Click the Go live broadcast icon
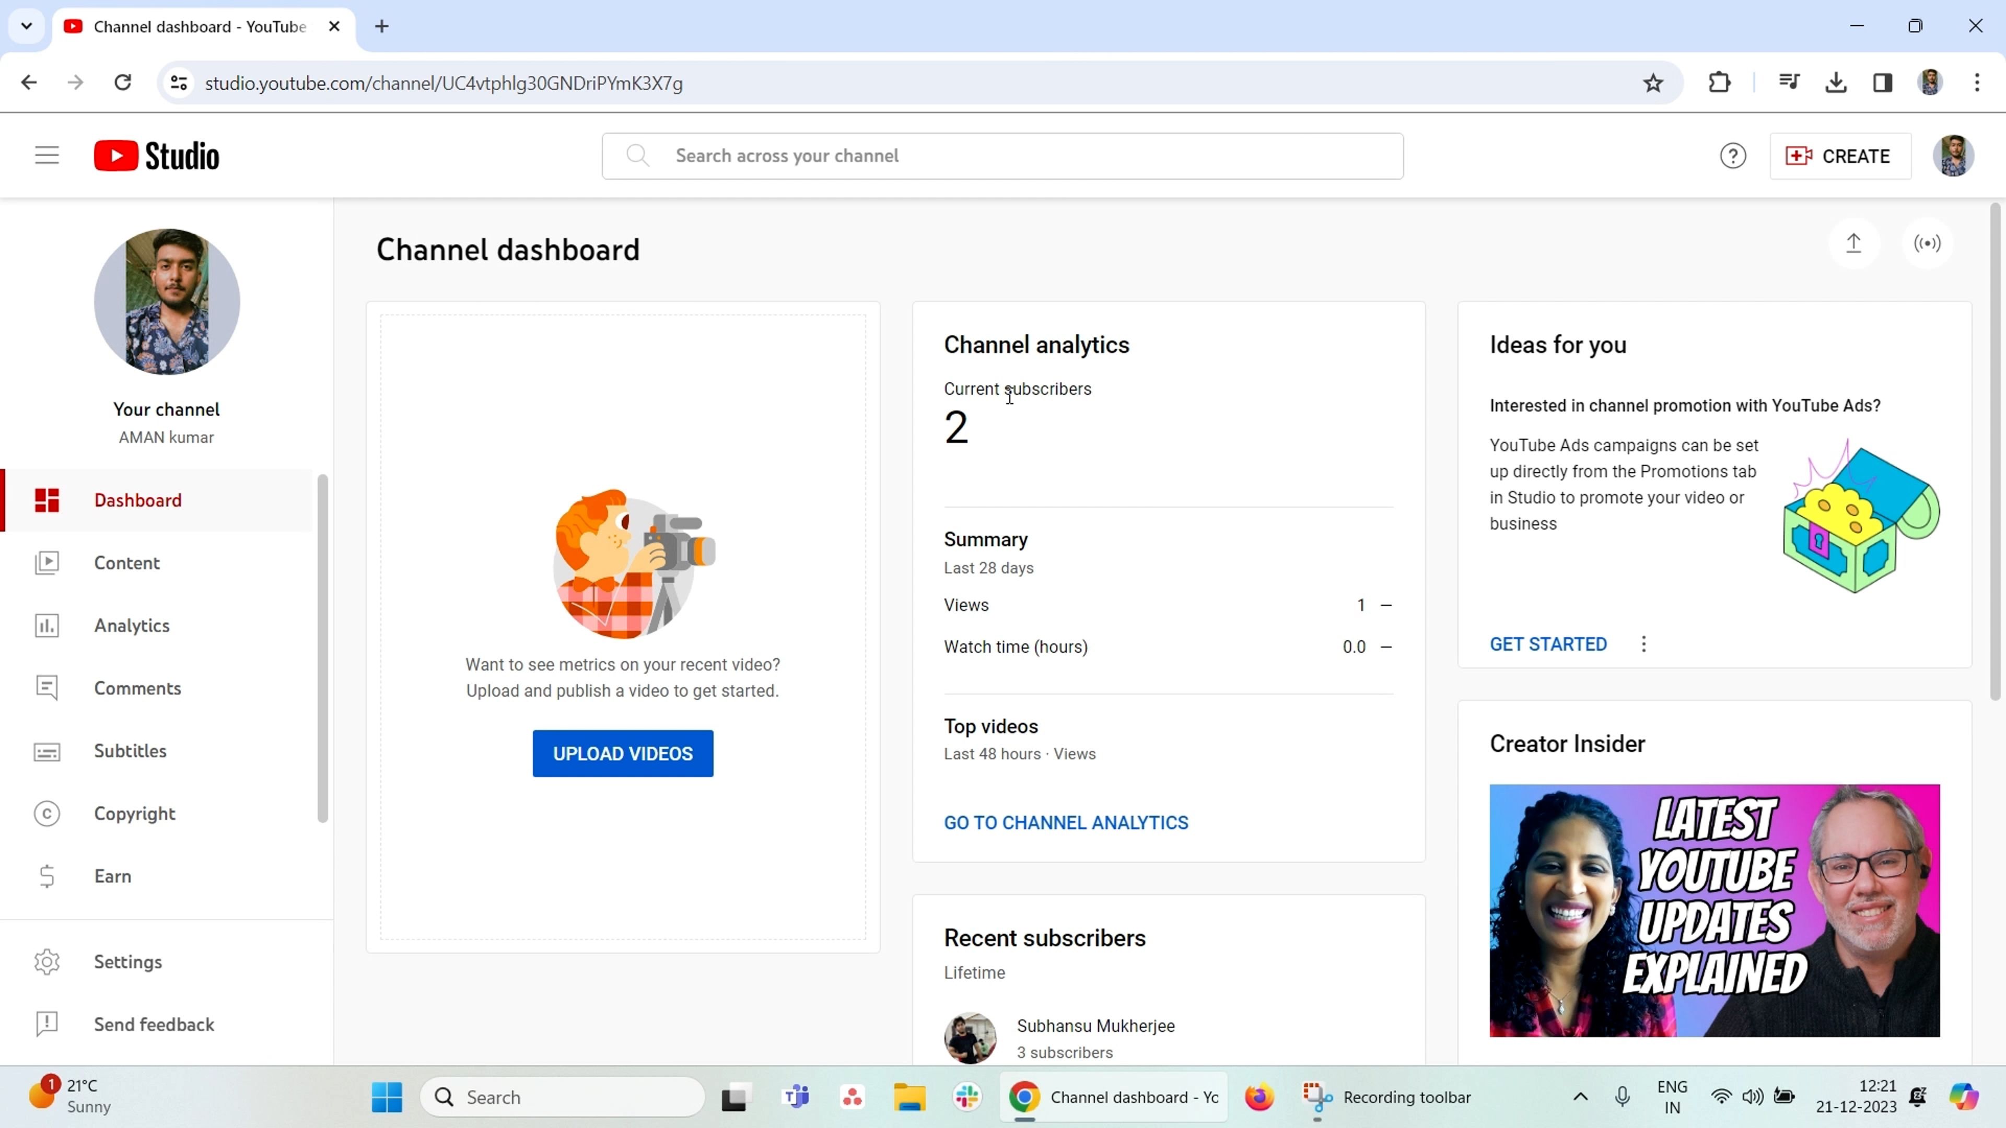 click(1927, 244)
